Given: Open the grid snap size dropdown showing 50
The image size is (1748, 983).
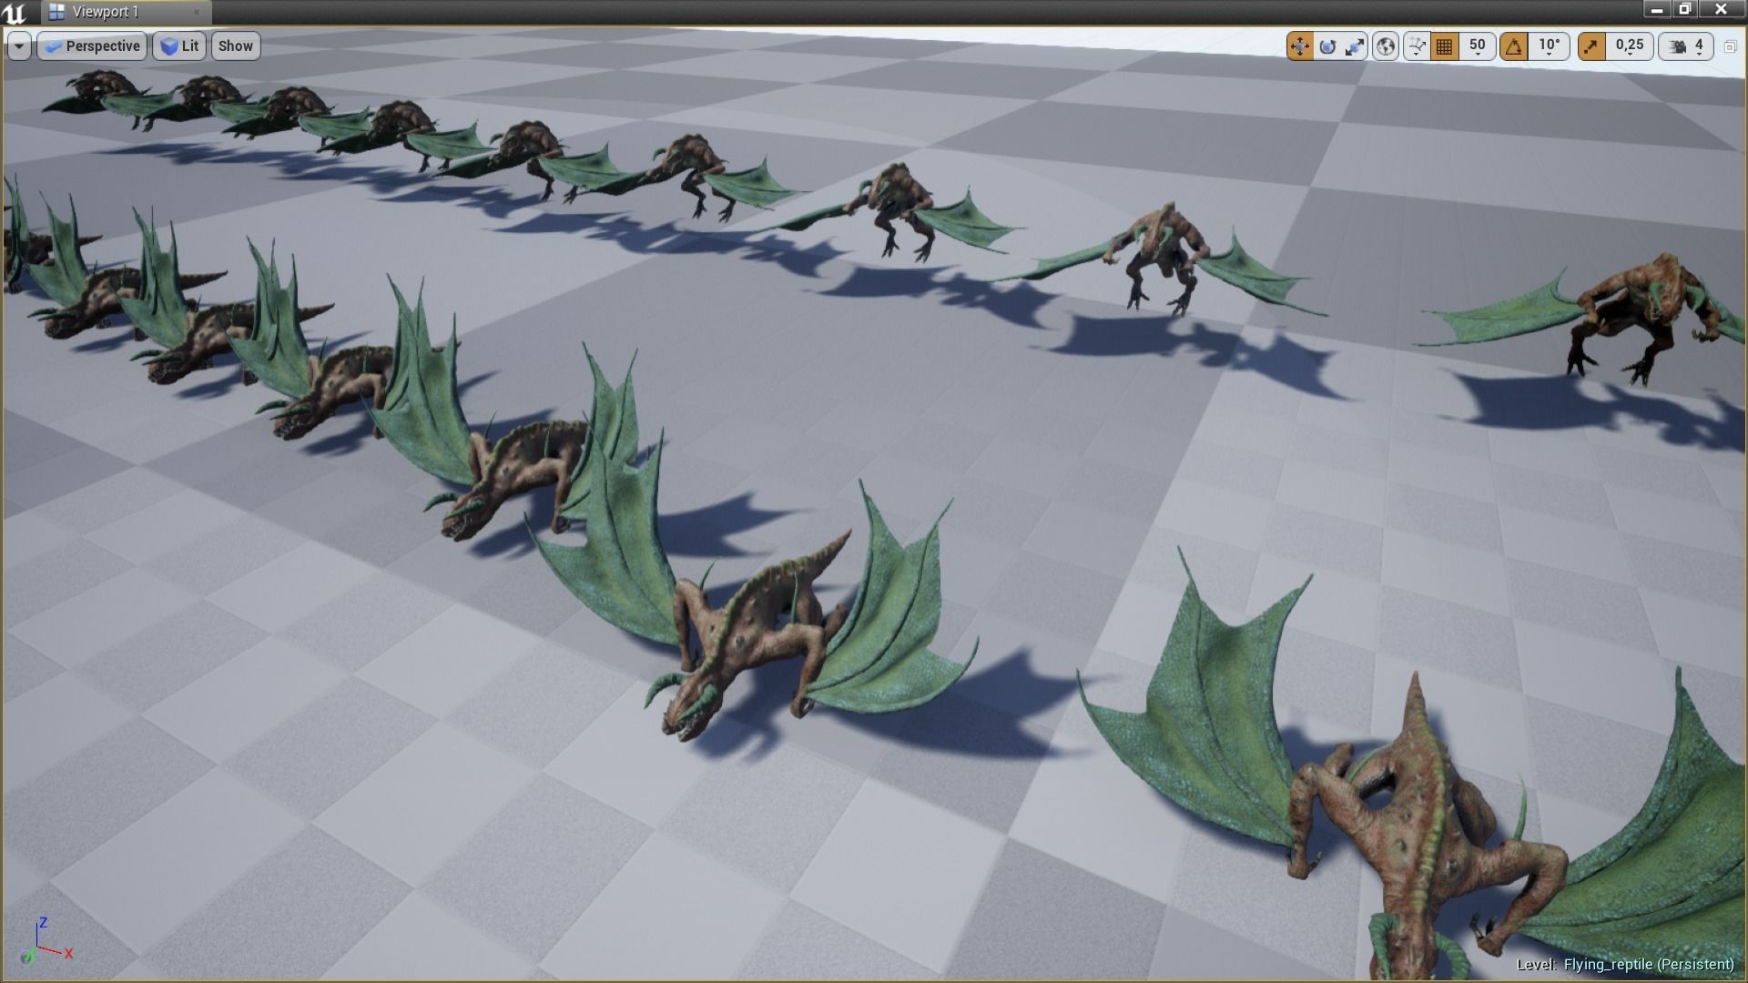Looking at the screenshot, I should (1478, 46).
